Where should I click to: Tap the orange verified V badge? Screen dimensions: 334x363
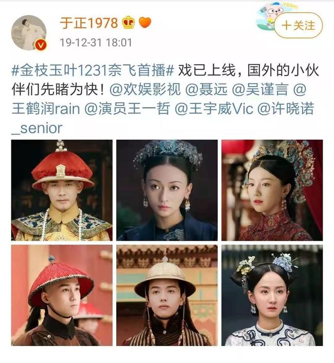click(x=41, y=45)
